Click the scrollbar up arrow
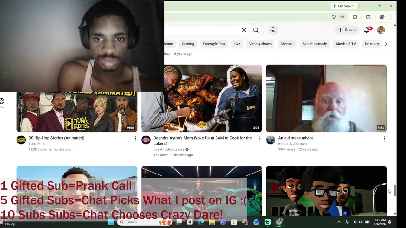 point(395,25)
